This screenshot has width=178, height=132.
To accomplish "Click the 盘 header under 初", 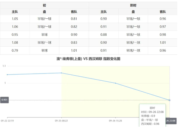I will tap(44, 12).
